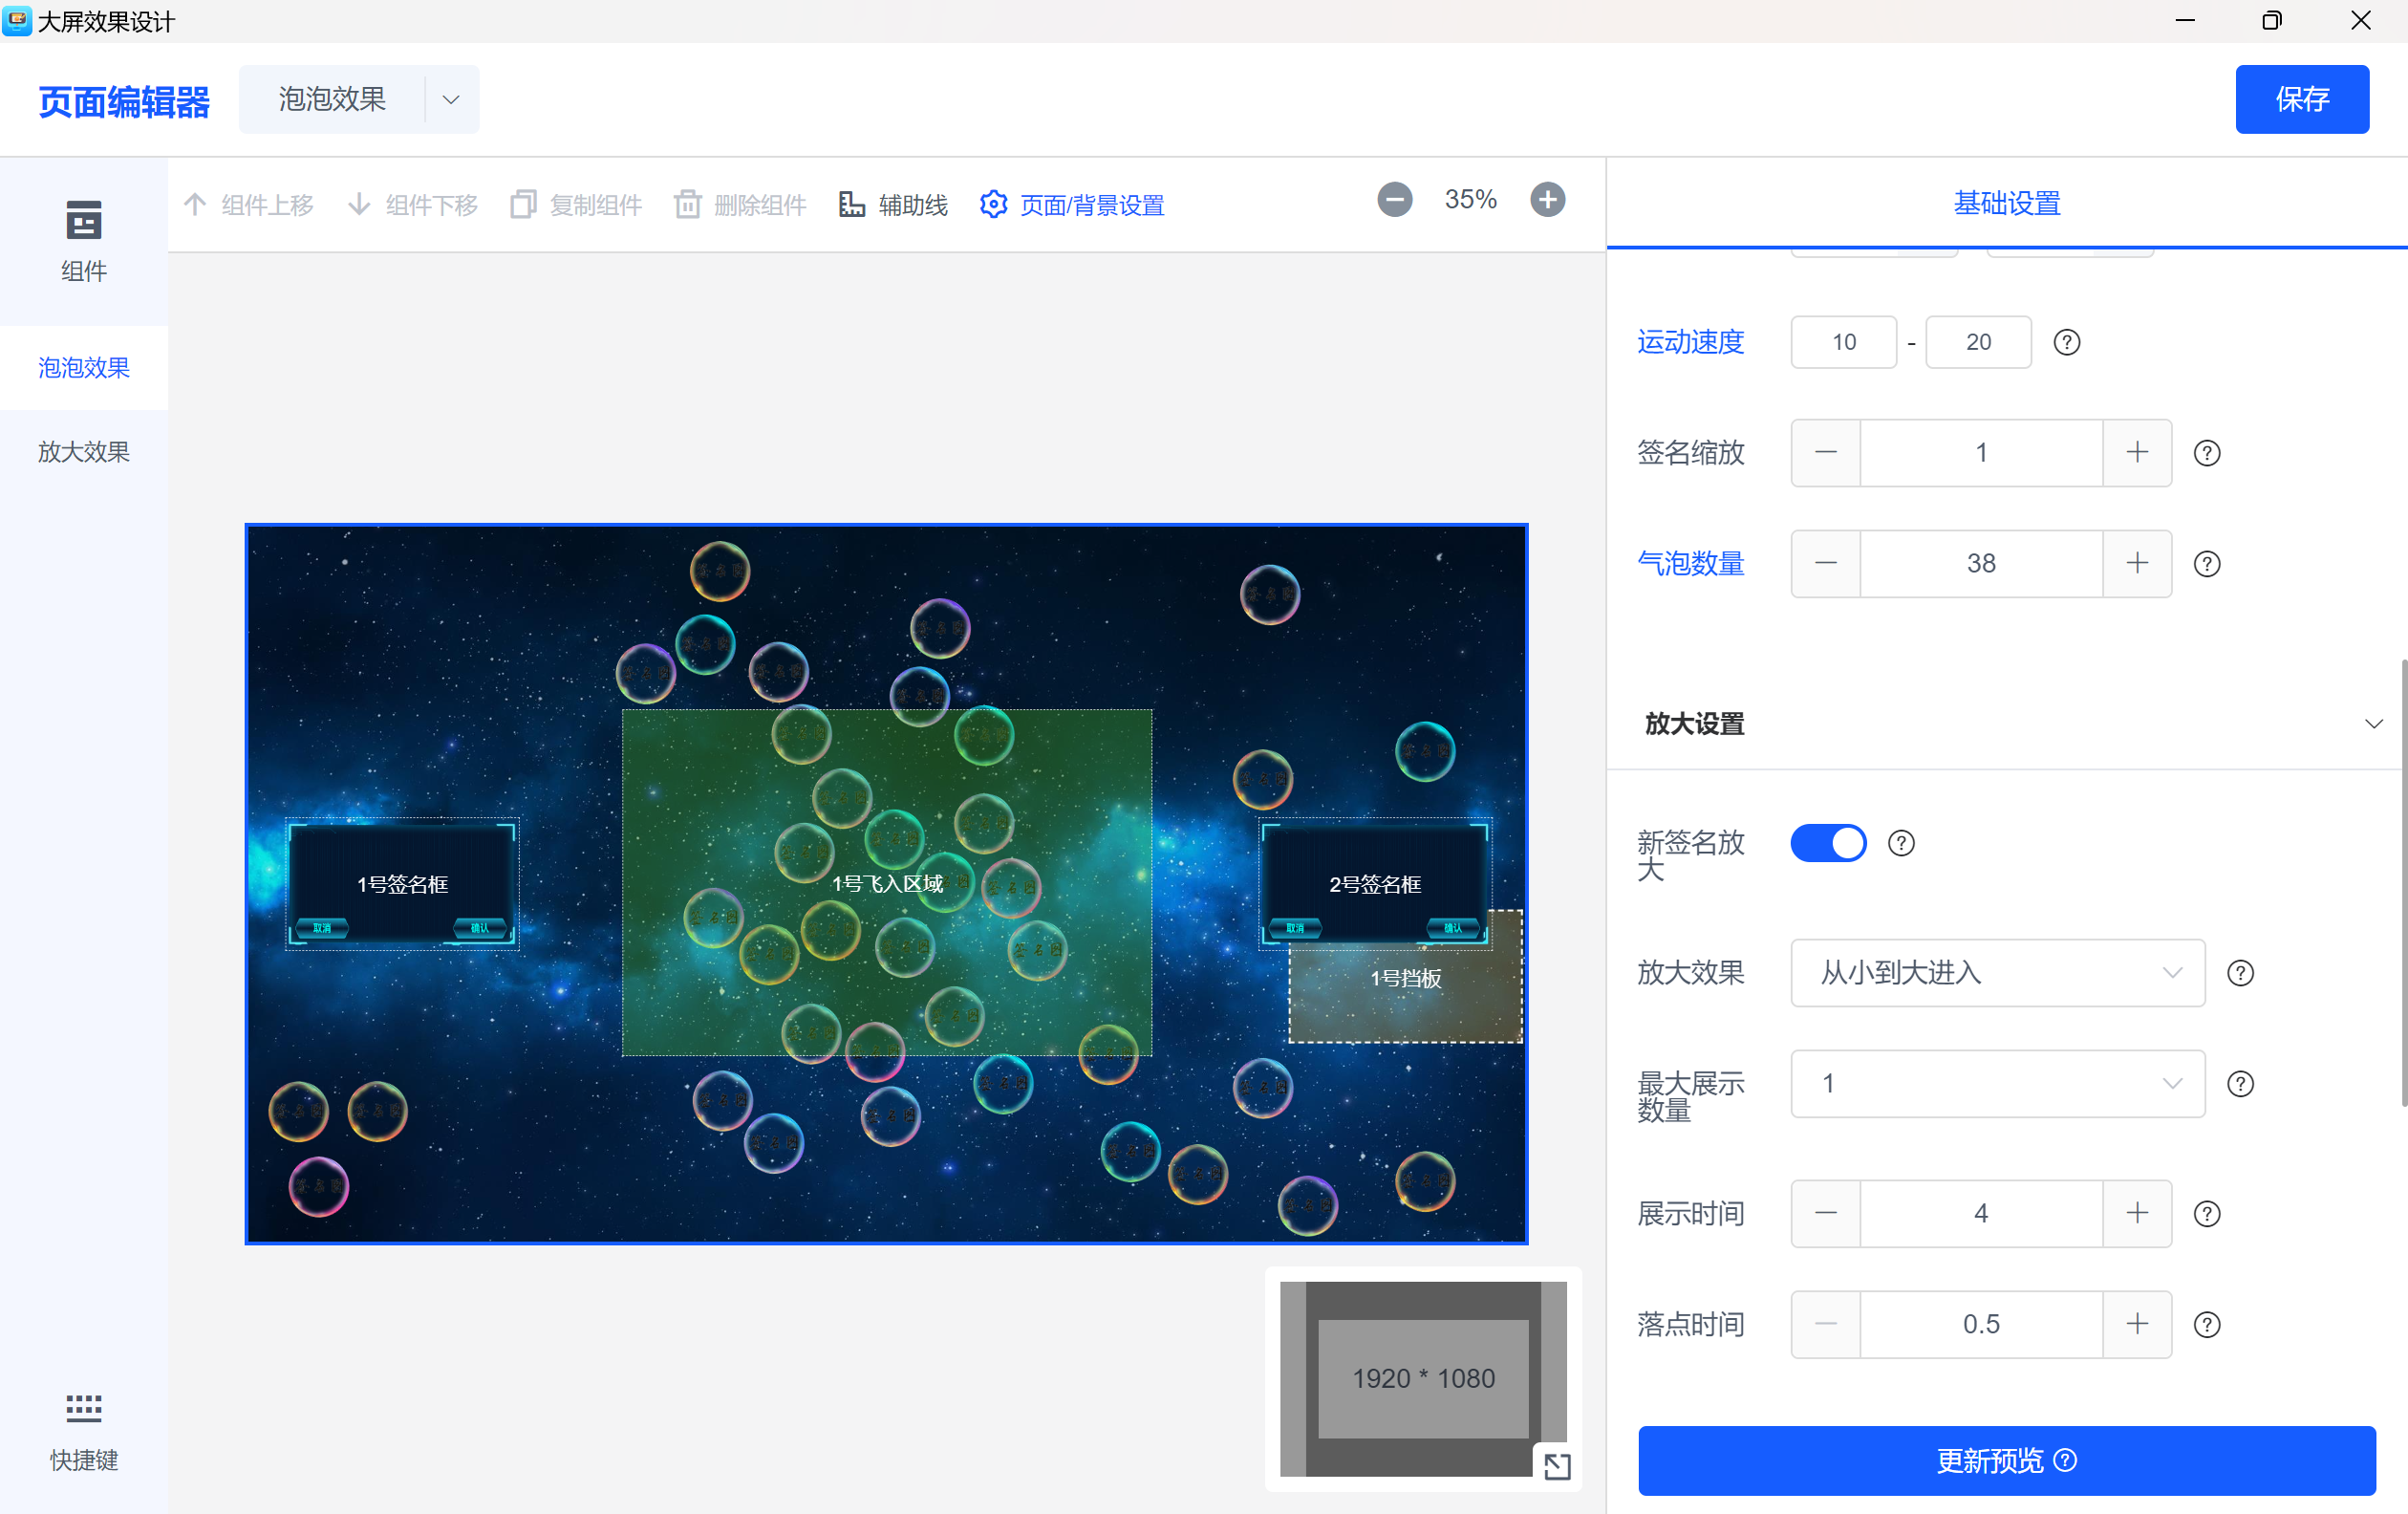
Task: Zoom in canvas with plus circle icon
Action: click(1547, 199)
